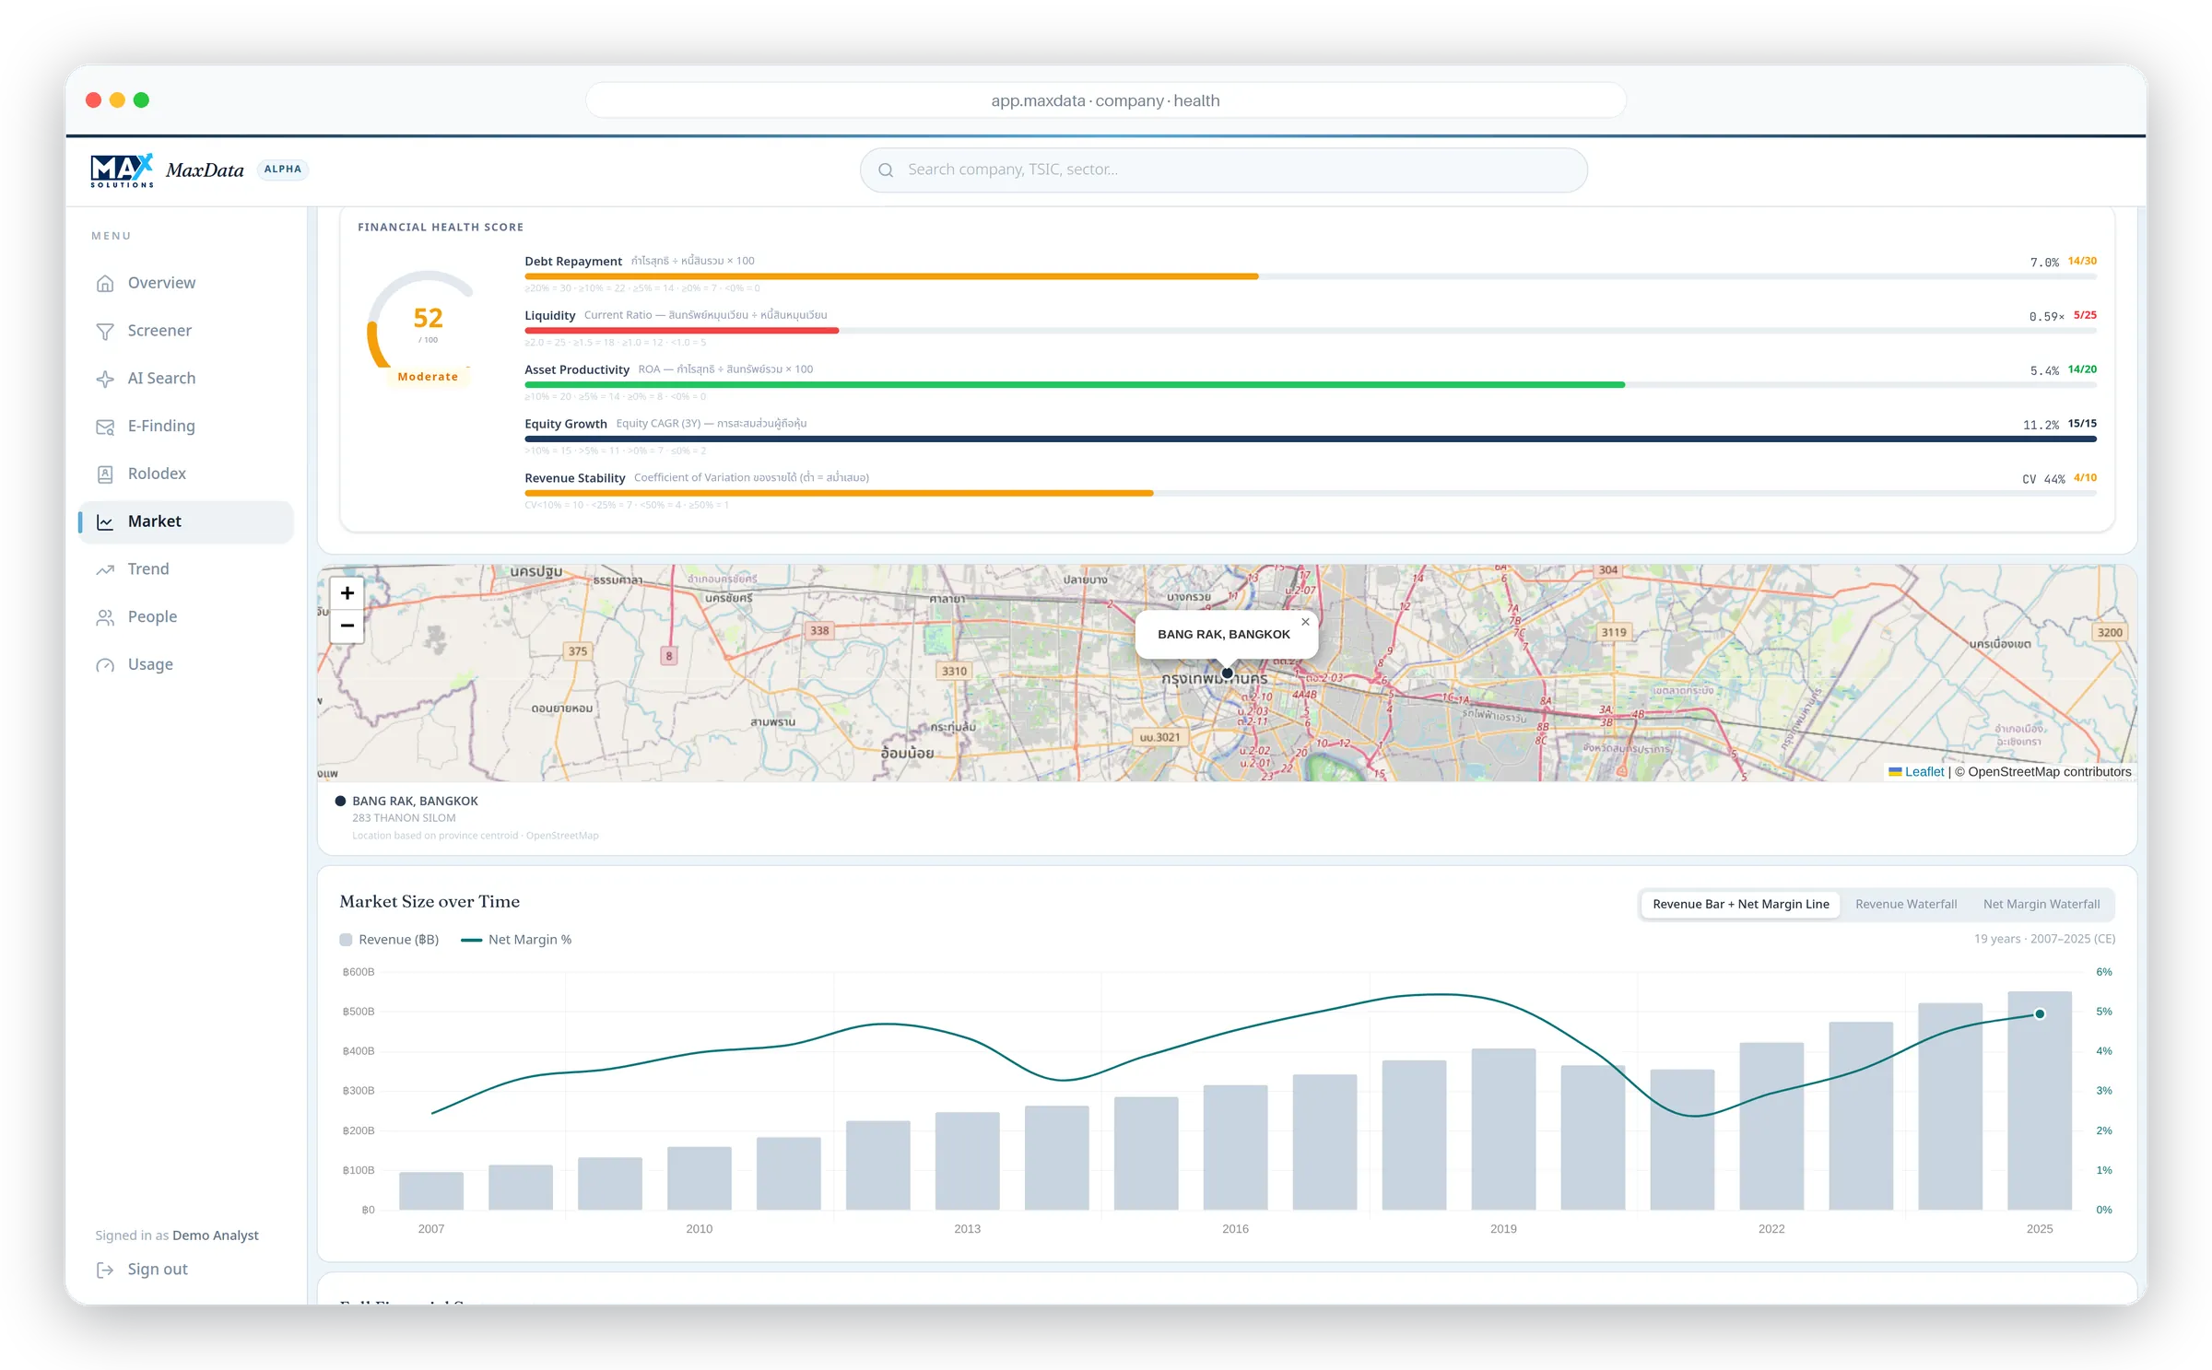Open the AI Search sparkle icon

(105, 379)
